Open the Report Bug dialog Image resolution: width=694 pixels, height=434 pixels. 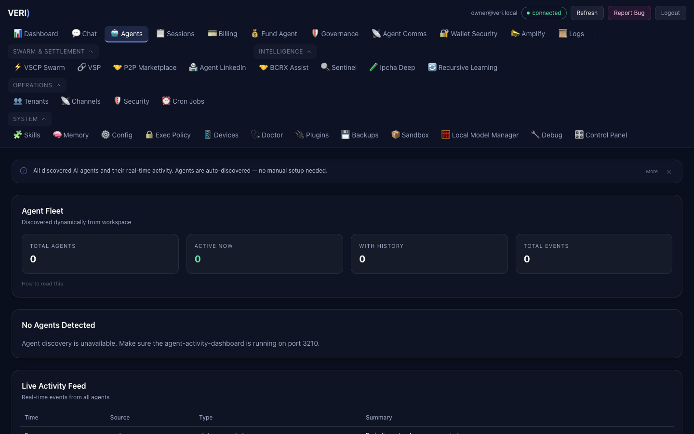[629, 13]
